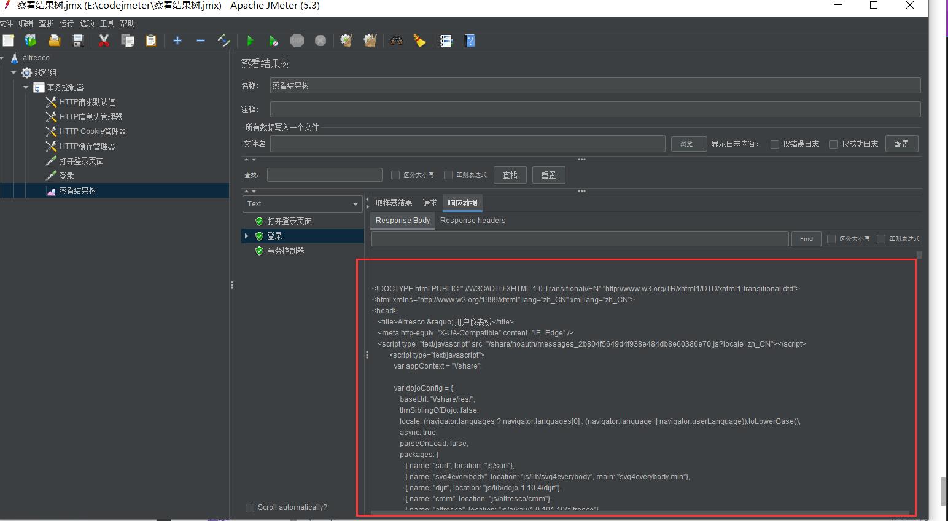This screenshot has height=521, width=948.
Task: Click the Collapse all minus icon
Action: 201,41
